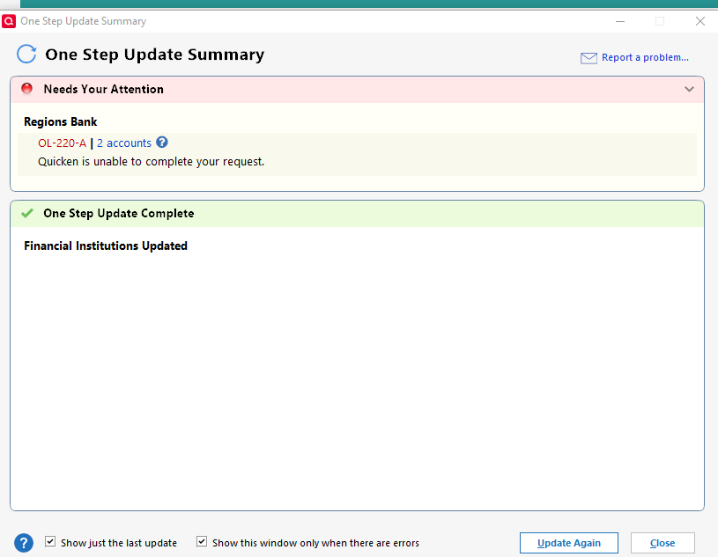Minimize the One Step Update Summary window
The width and height of the screenshot is (718, 557).
(620, 21)
